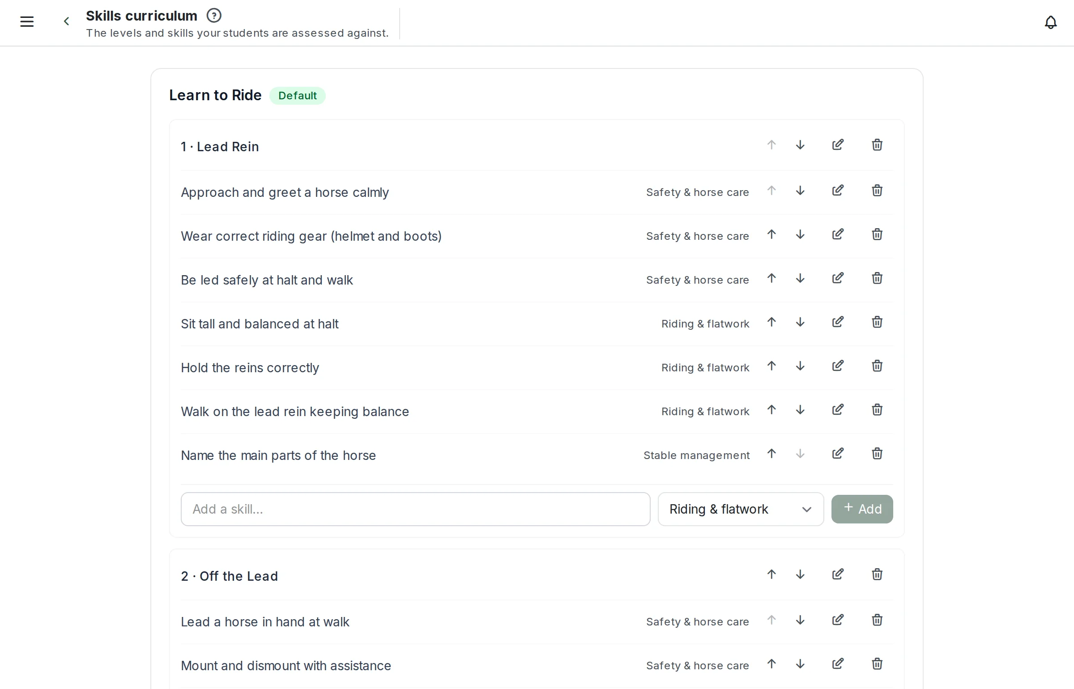Select the '2 · Off the Lead' level title
The height and width of the screenshot is (689, 1074).
click(230, 576)
